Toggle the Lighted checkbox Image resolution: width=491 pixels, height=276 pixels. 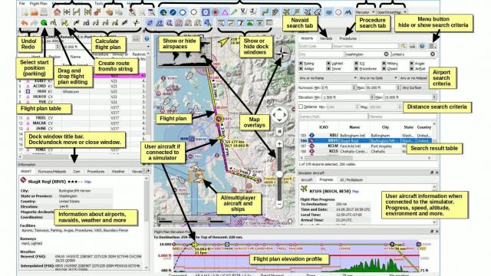pos(328,63)
